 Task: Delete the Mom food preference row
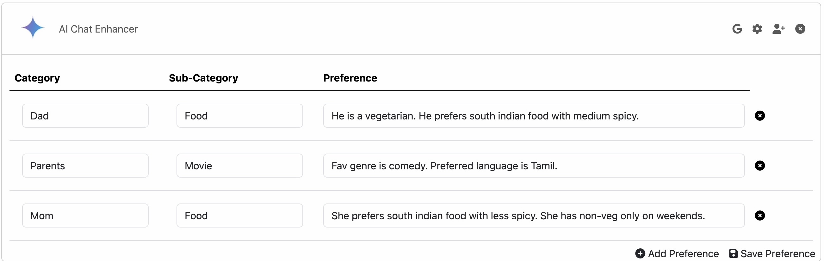[760, 215]
